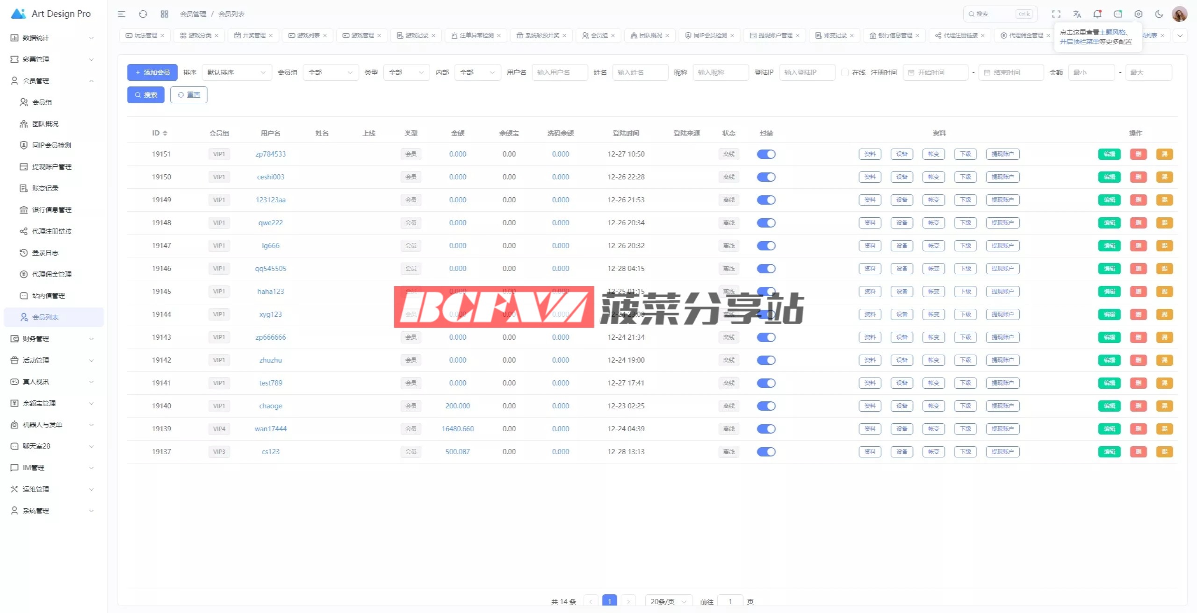Click the 输入用户名 input field

point(560,72)
